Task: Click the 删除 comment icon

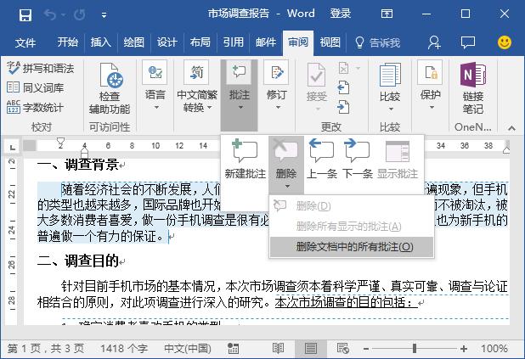Action: click(x=286, y=158)
